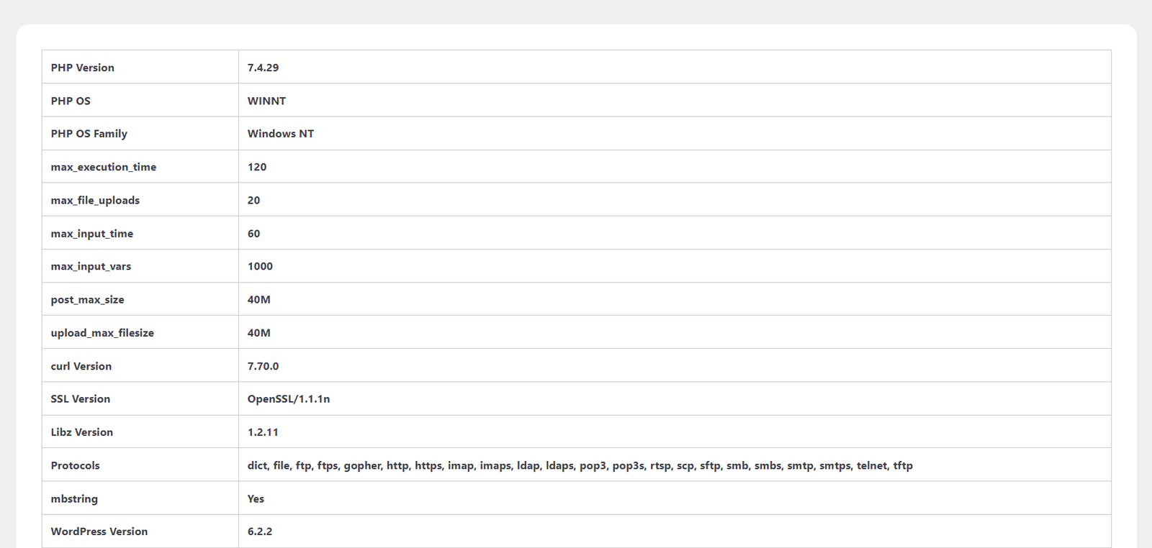Click the PHP OS row label
The height and width of the screenshot is (548, 1152).
click(71, 101)
